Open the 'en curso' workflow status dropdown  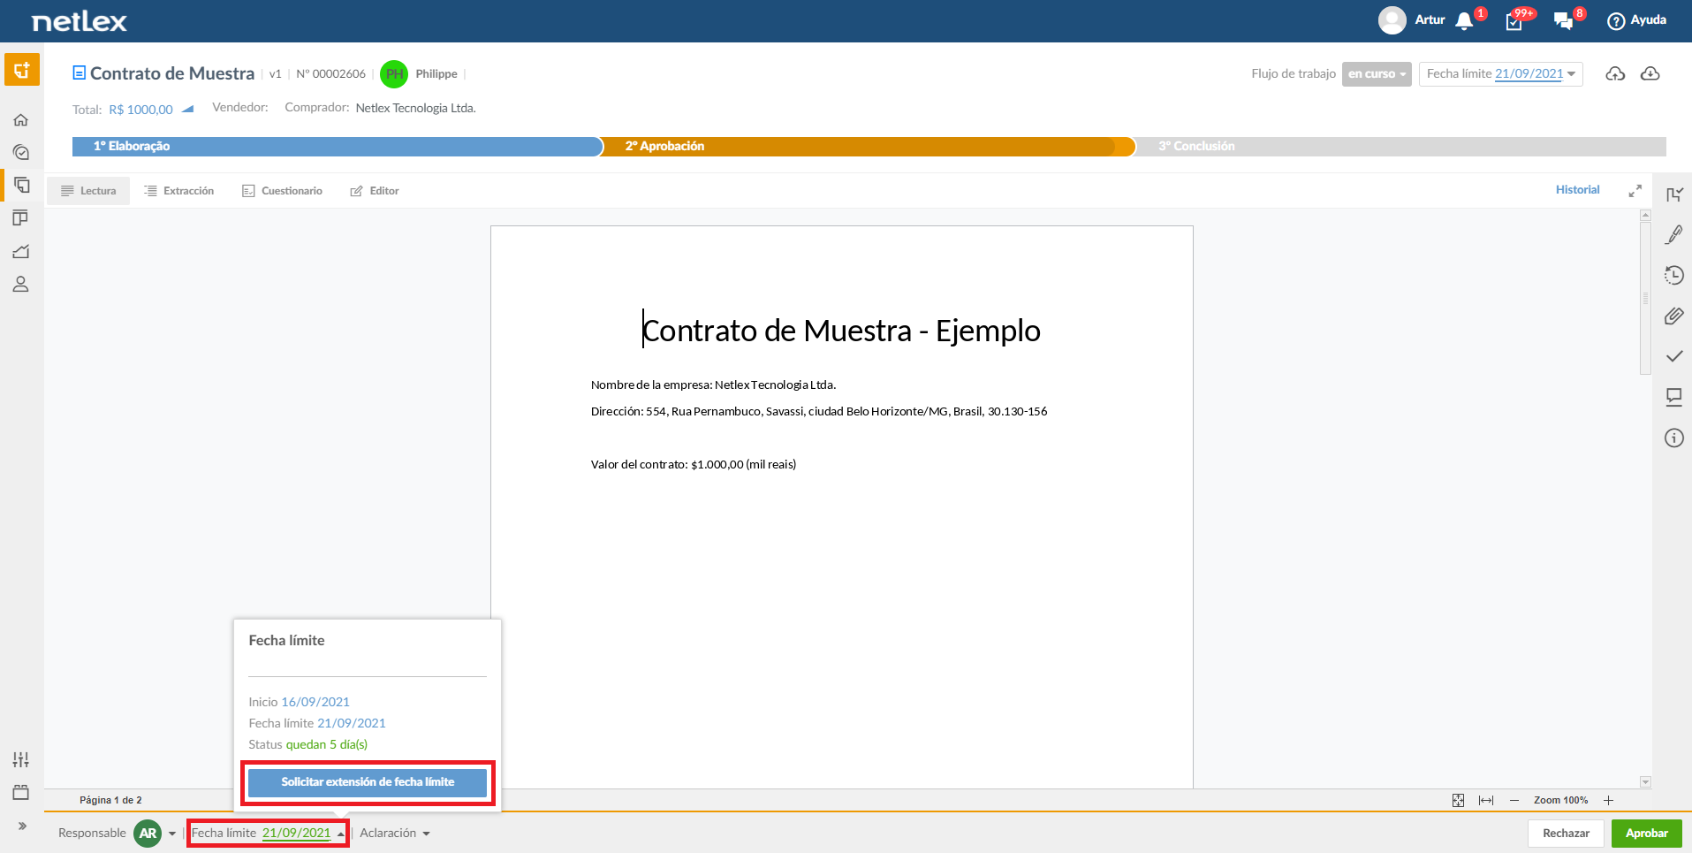(x=1377, y=73)
